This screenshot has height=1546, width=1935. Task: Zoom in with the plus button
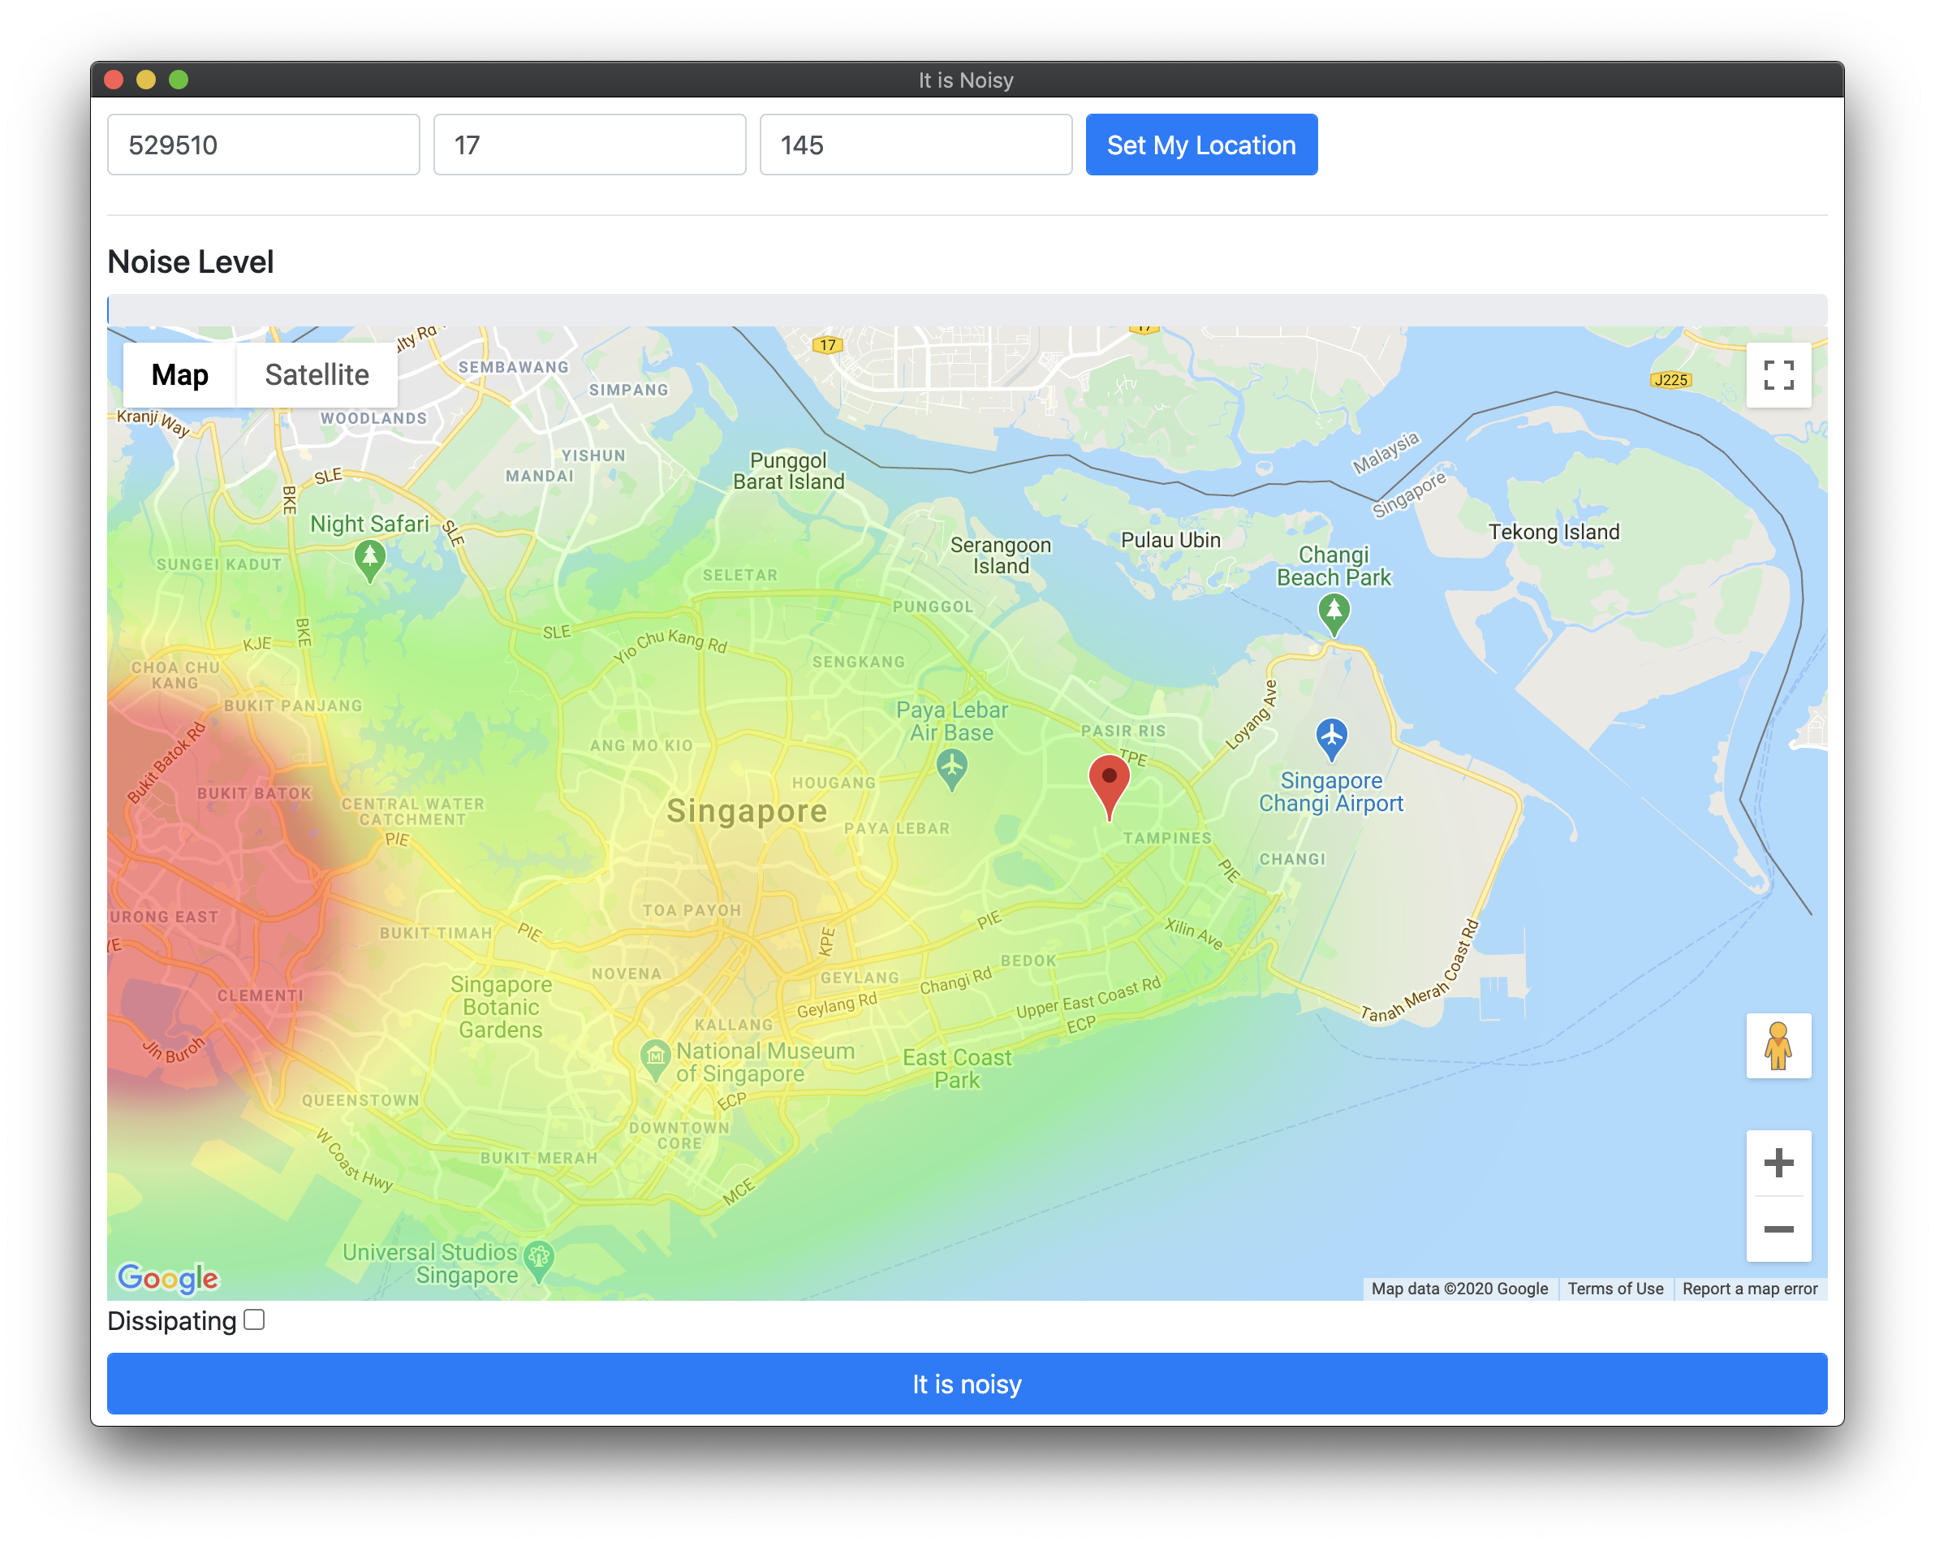click(1778, 1163)
